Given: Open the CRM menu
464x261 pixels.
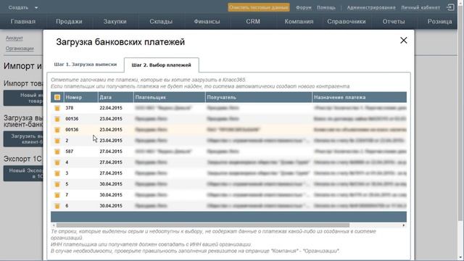Looking at the screenshot, I should [x=253, y=22].
